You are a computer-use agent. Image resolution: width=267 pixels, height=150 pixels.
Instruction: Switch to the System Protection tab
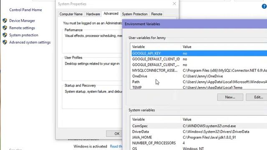[x=135, y=14]
